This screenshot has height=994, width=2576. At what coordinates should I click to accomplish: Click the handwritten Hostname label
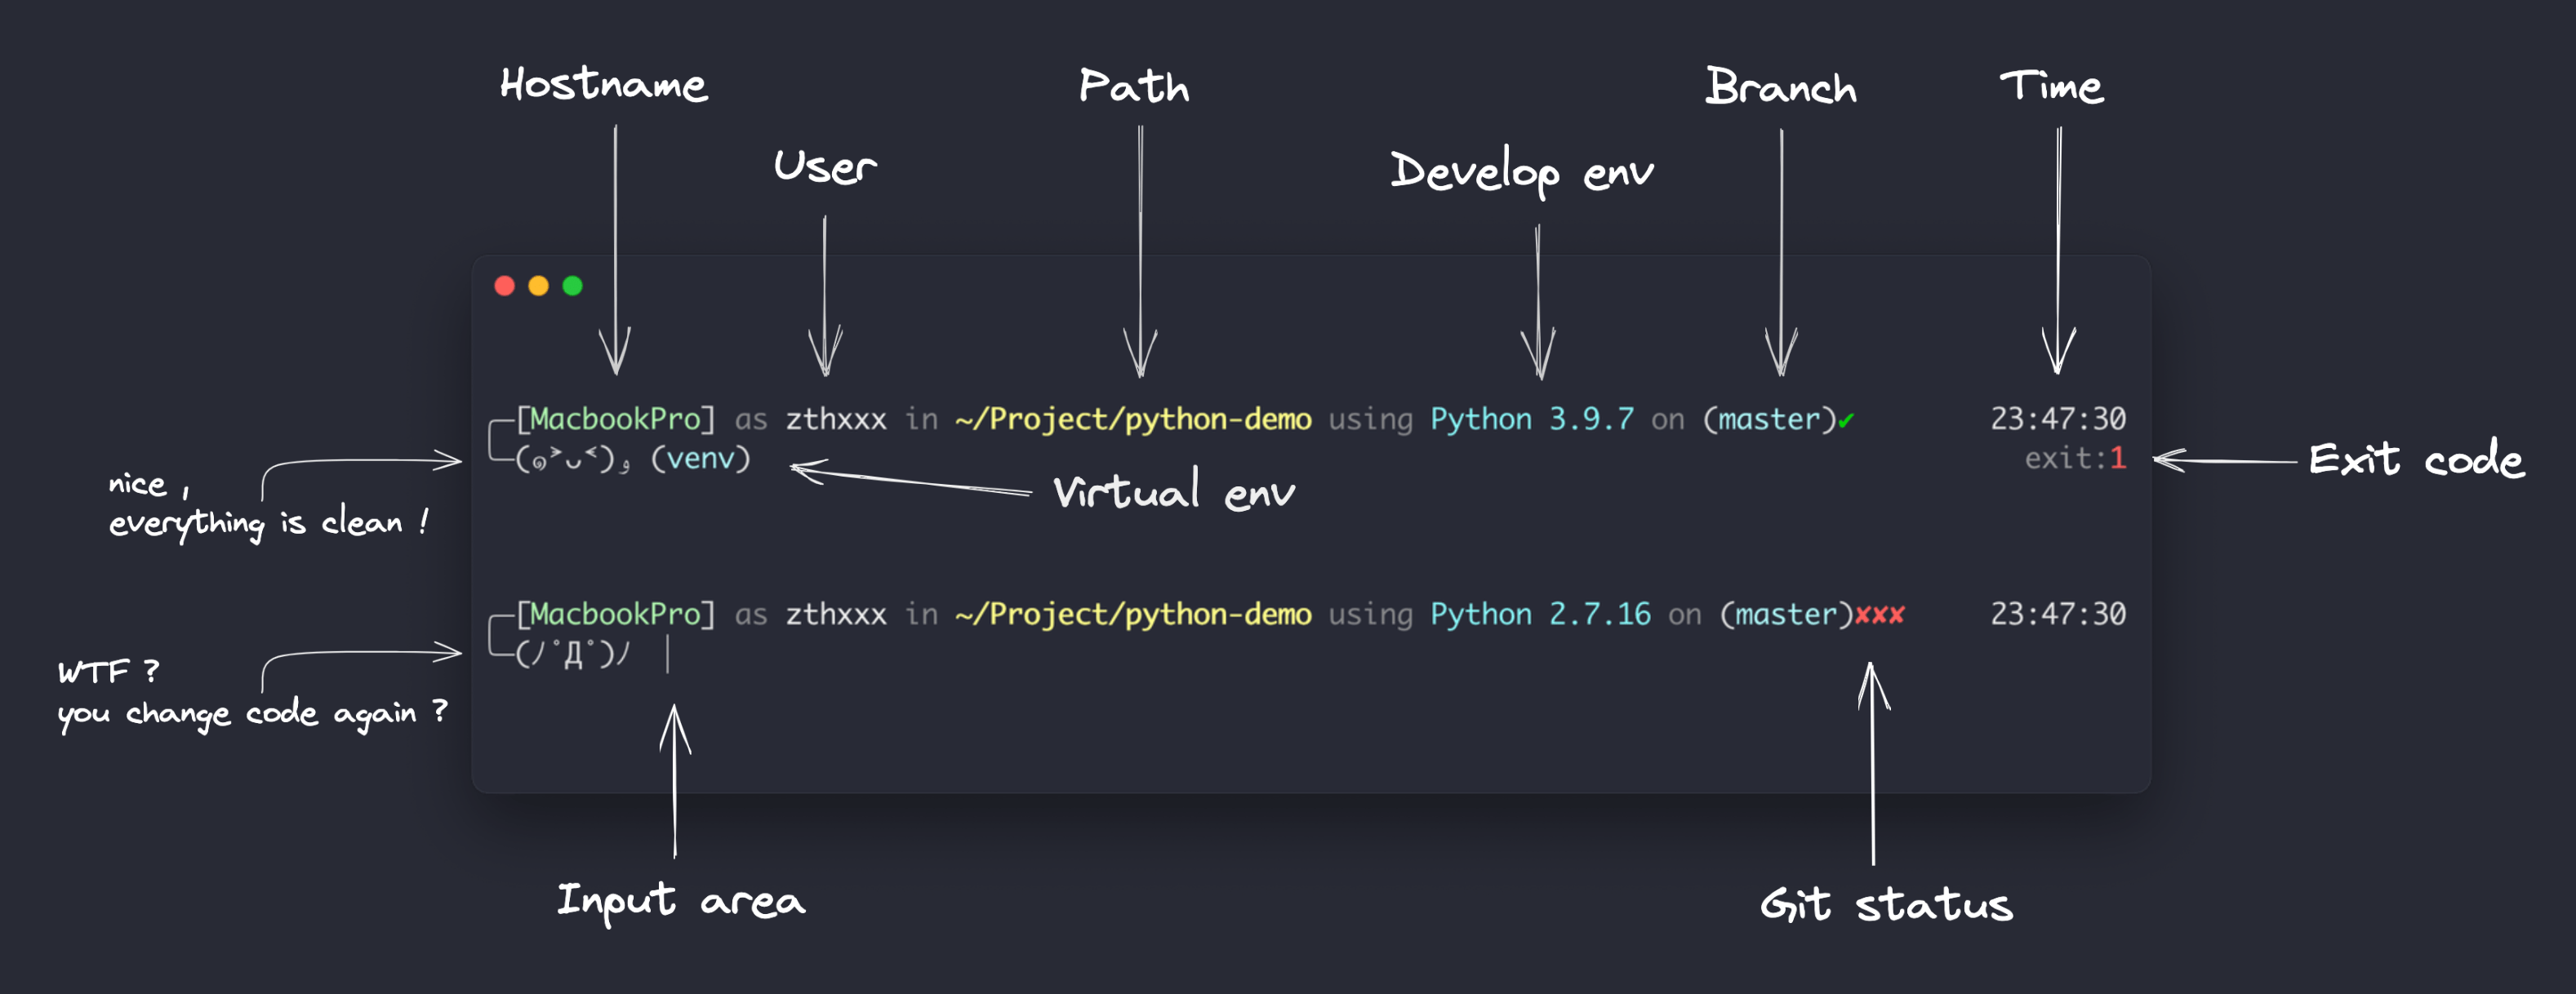point(604,85)
